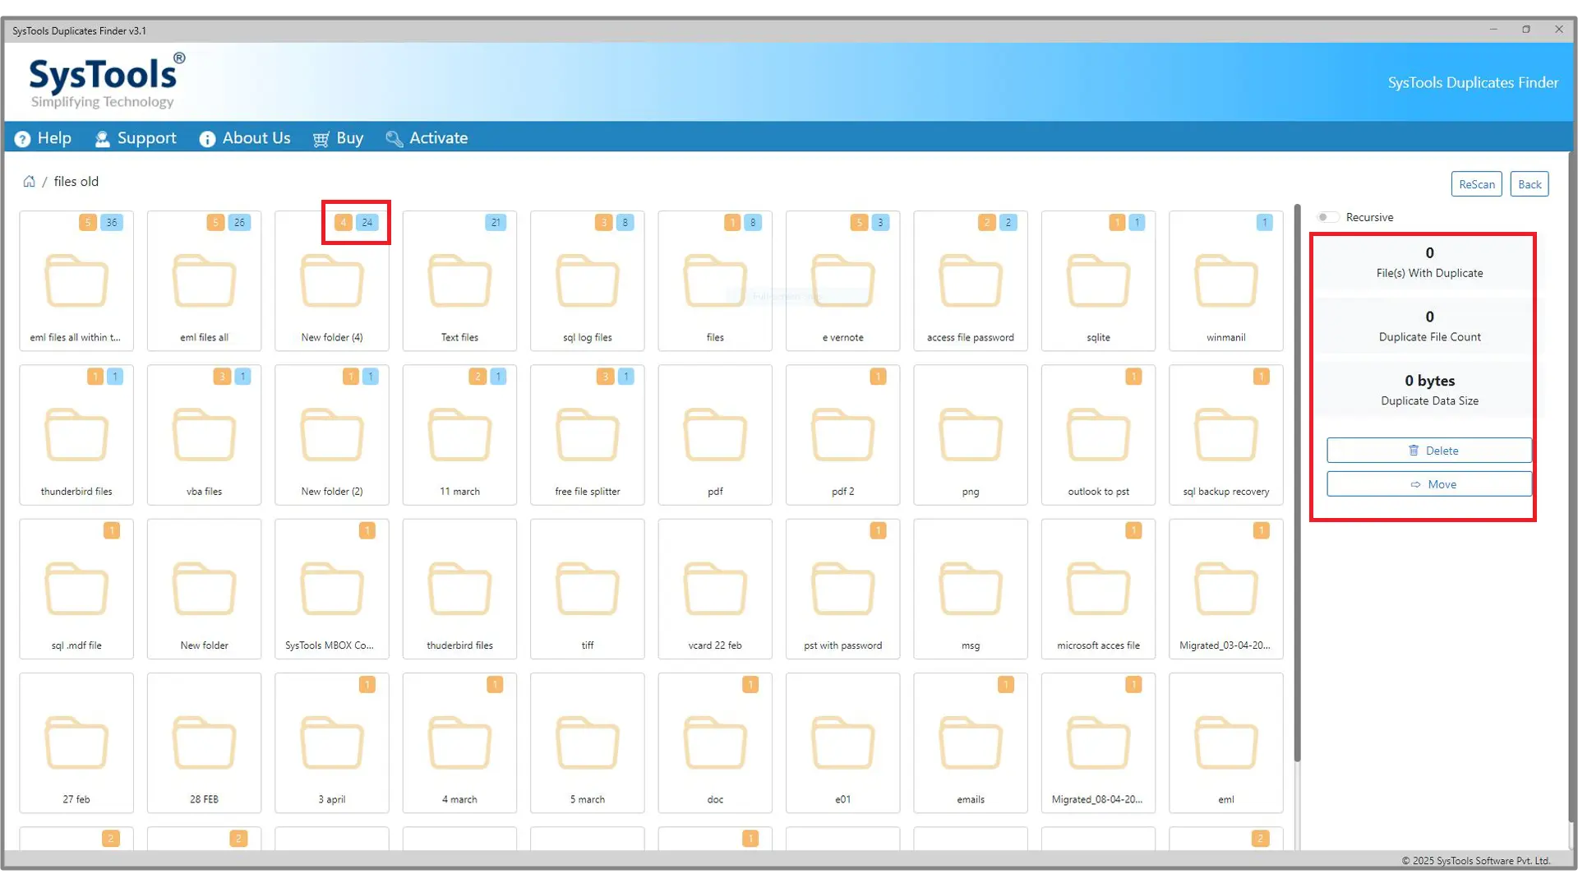This screenshot has width=1578, height=888.
Task: Open the Support menu item
Action: point(136,138)
